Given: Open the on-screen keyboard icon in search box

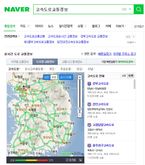Looking at the screenshot, I should pos(124,9).
